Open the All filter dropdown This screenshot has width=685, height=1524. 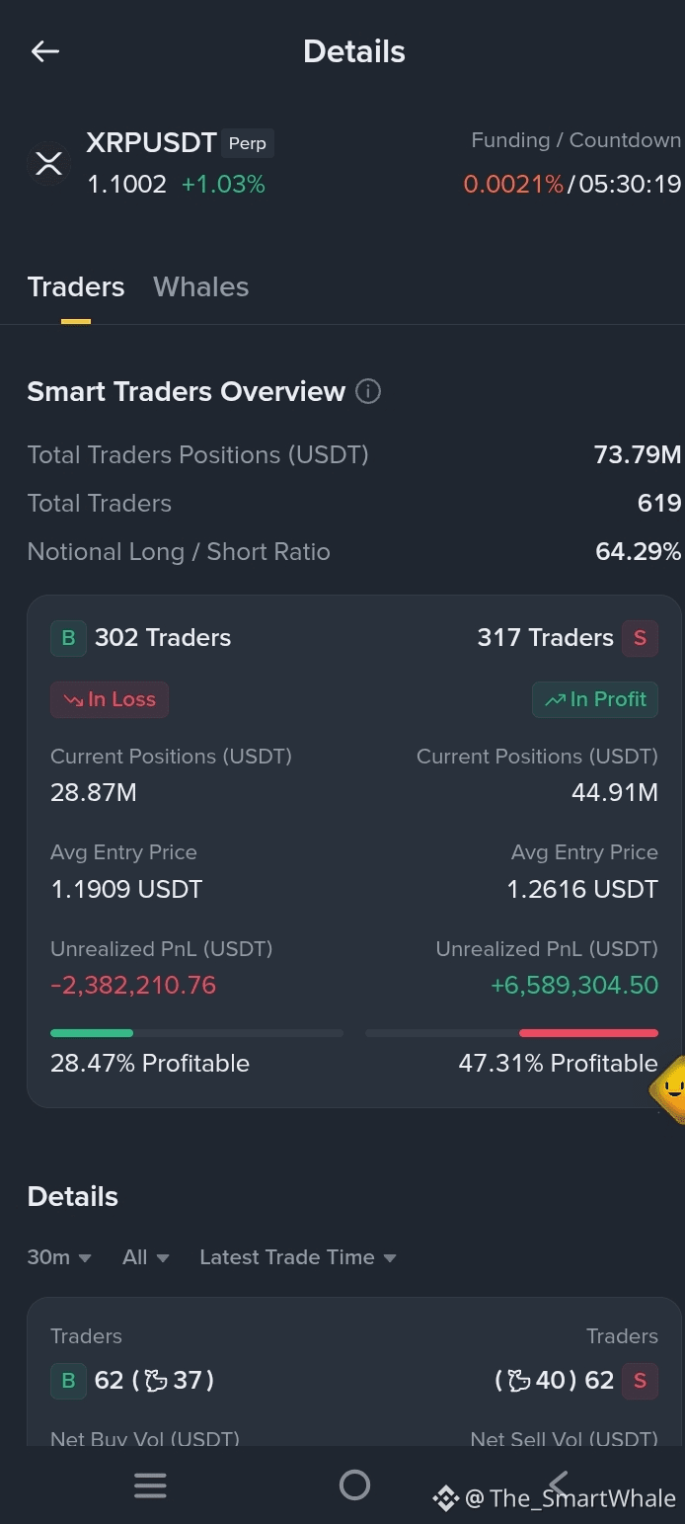pyautogui.click(x=146, y=1257)
